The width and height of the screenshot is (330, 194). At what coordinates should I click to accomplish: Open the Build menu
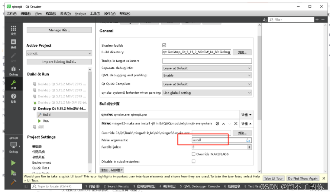[51, 13]
